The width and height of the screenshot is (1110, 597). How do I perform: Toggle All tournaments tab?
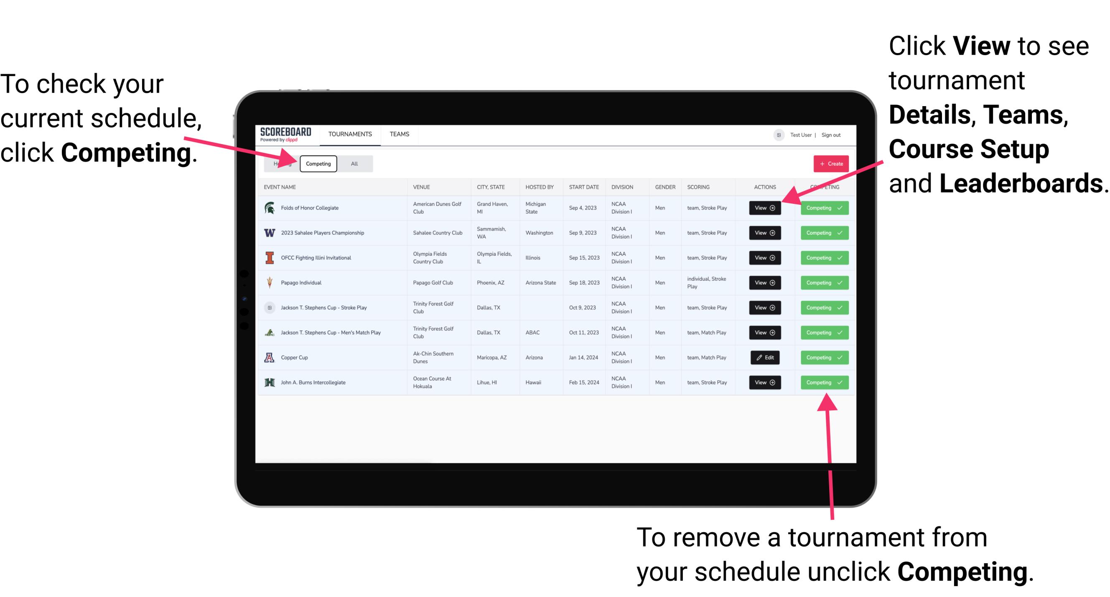353,163
